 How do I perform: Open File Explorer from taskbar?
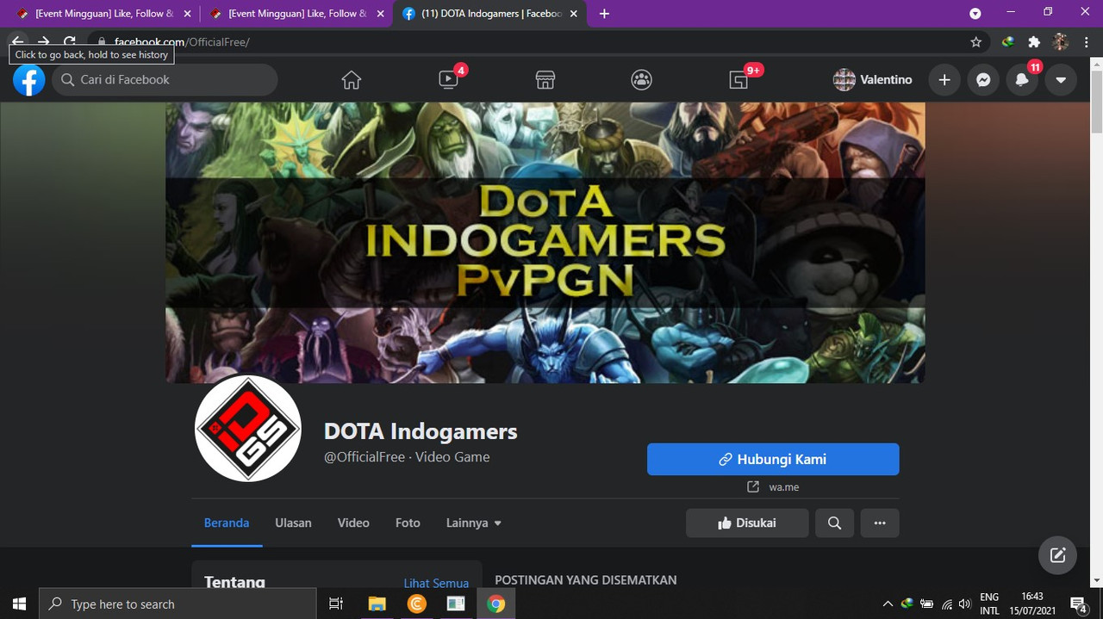coord(377,604)
